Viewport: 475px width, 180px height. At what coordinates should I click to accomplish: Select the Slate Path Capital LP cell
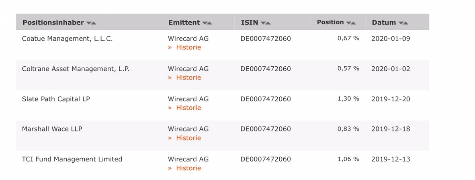[56, 99]
